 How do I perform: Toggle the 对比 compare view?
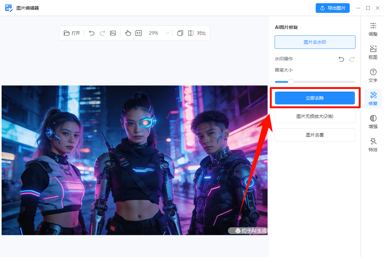click(x=201, y=33)
